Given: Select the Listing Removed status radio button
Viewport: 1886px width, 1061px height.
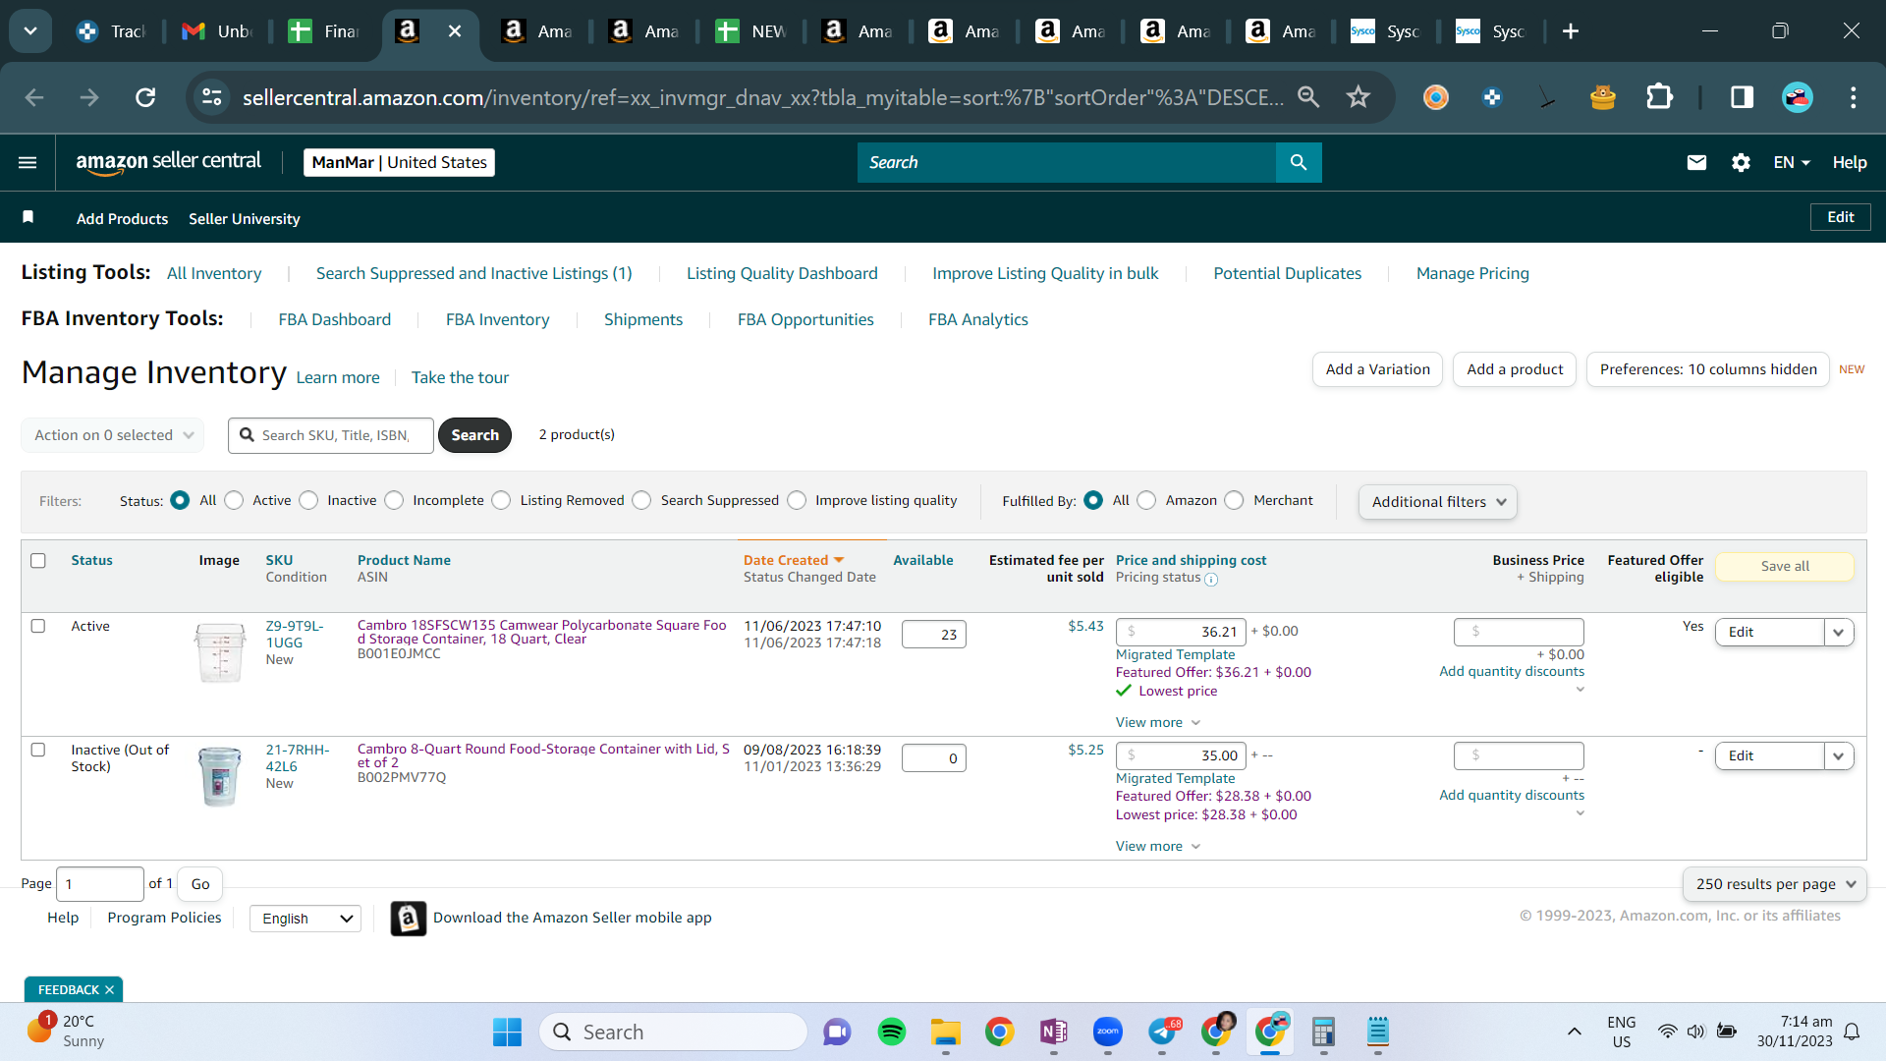Looking at the screenshot, I should [x=501, y=501].
